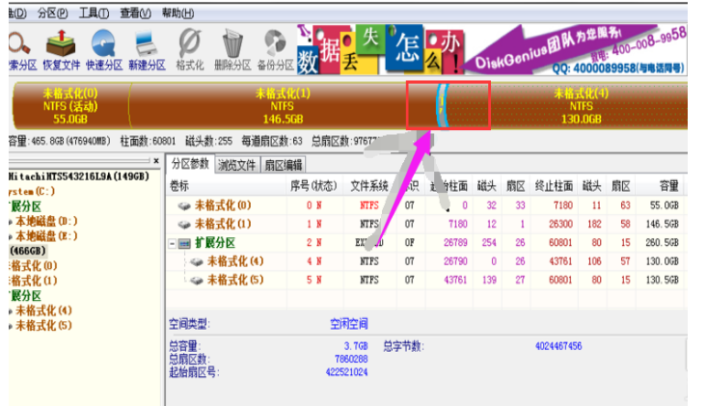
Task: Switch to the 浏览文件 tab
Action: coord(236,165)
